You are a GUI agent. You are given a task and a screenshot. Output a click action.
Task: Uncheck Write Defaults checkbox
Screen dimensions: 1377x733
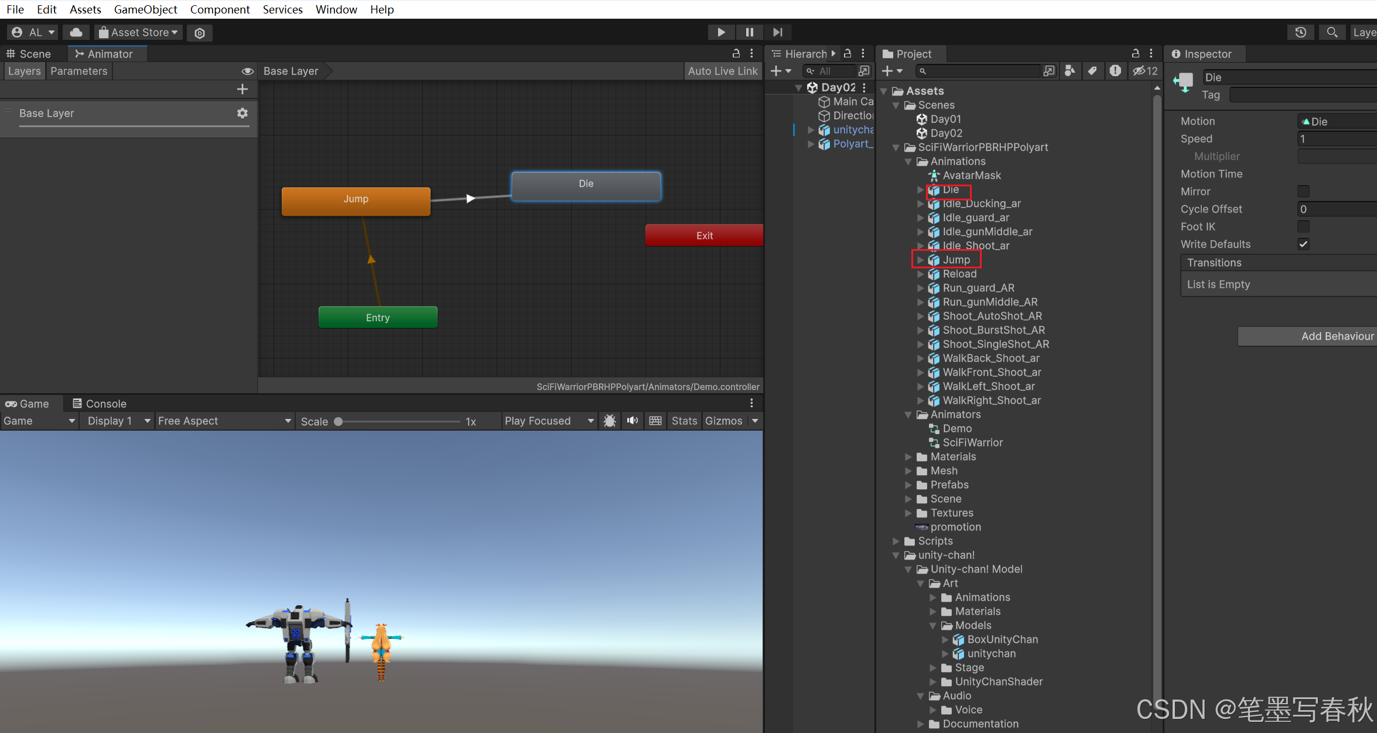click(x=1303, y=244)
